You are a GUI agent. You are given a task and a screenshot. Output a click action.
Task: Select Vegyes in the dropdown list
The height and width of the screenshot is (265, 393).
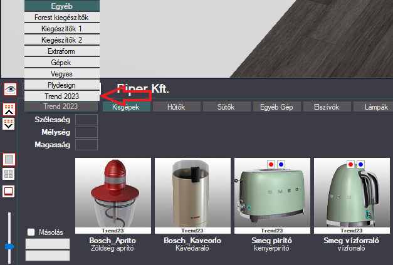pyautogui.click(x=62, y=74)
